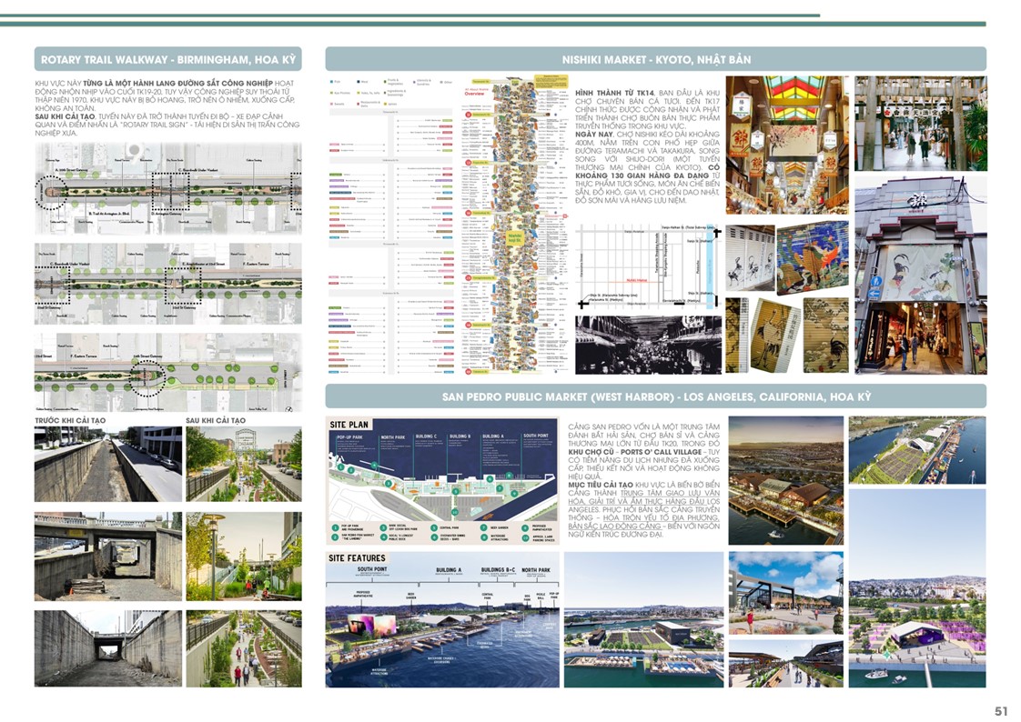Screen dimensions: 1021x722
Task: Open the Kyoto street grid map
Action: [x=648, y=267]
